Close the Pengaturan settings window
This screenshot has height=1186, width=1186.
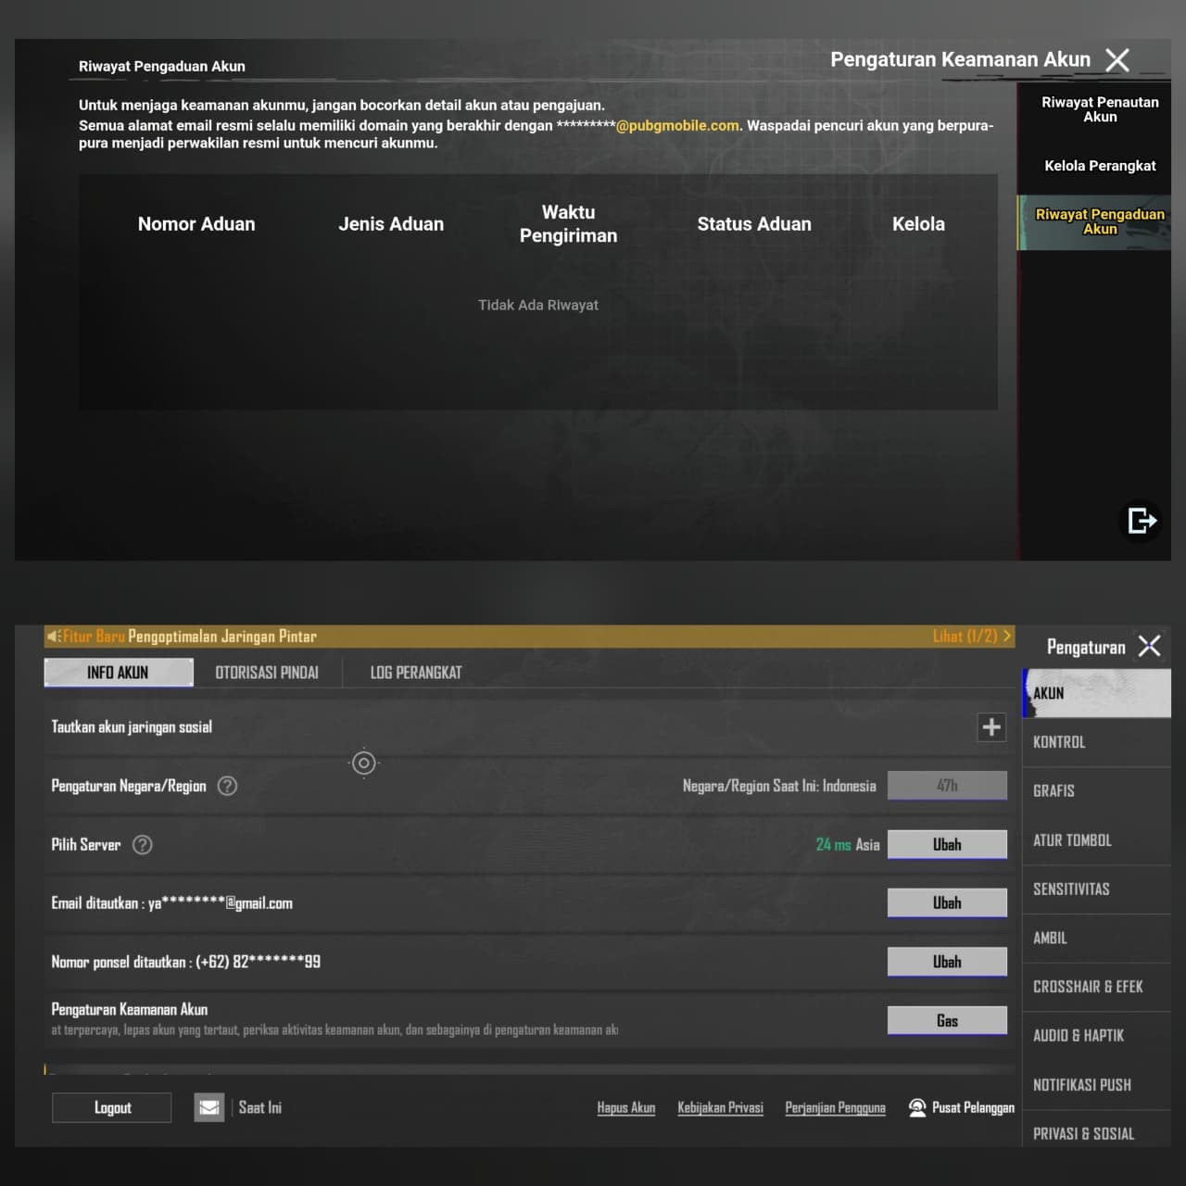point(1149,647)
